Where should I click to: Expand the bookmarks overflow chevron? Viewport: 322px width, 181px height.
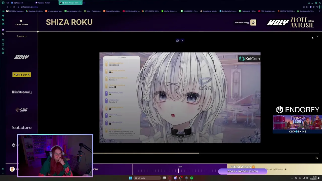pyautogui.click(x=320, y=11)
